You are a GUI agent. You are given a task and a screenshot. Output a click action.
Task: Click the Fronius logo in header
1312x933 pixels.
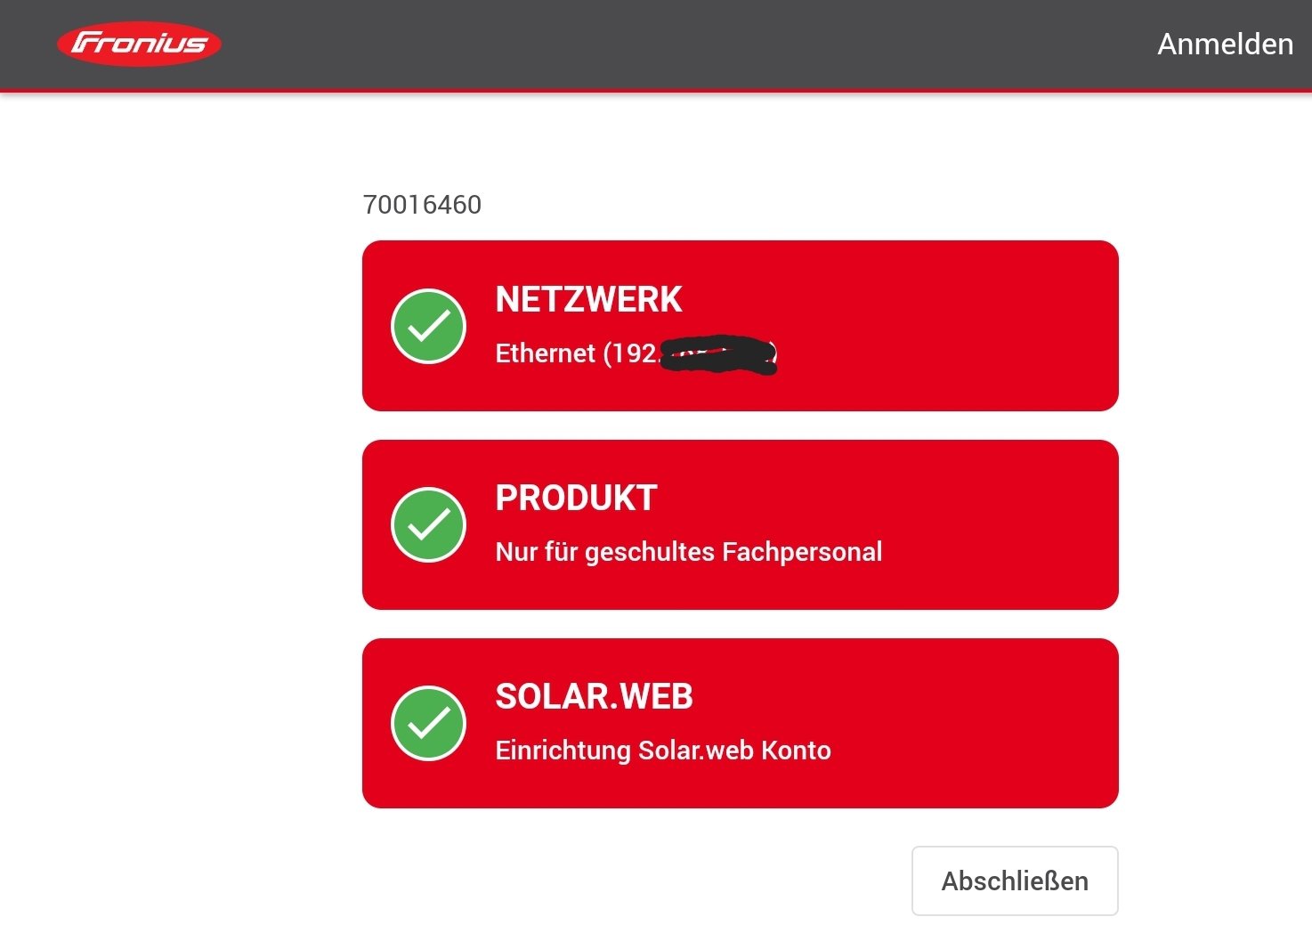coord(139,44)
